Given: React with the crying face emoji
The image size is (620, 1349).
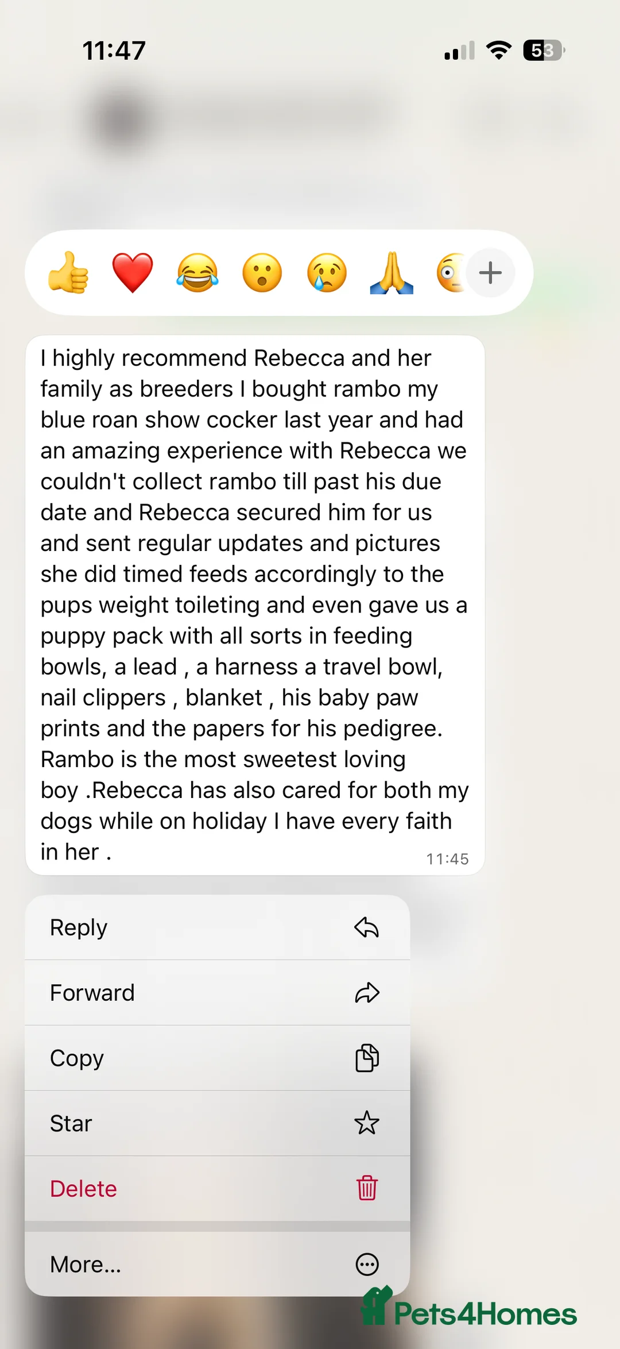Looking at the screenshot, I should point(327,273).
